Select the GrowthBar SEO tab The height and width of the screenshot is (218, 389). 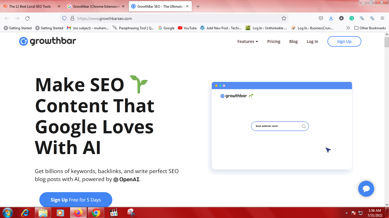[x=160, y=6]
